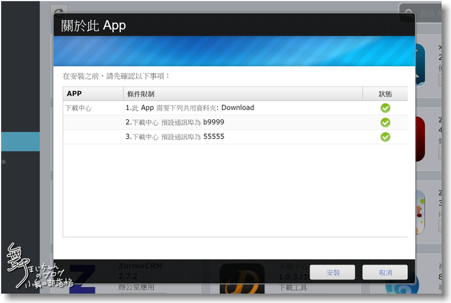451x303 pixels.
Task: Click the 狀態 status column header
Action: (x=385, y=93)
